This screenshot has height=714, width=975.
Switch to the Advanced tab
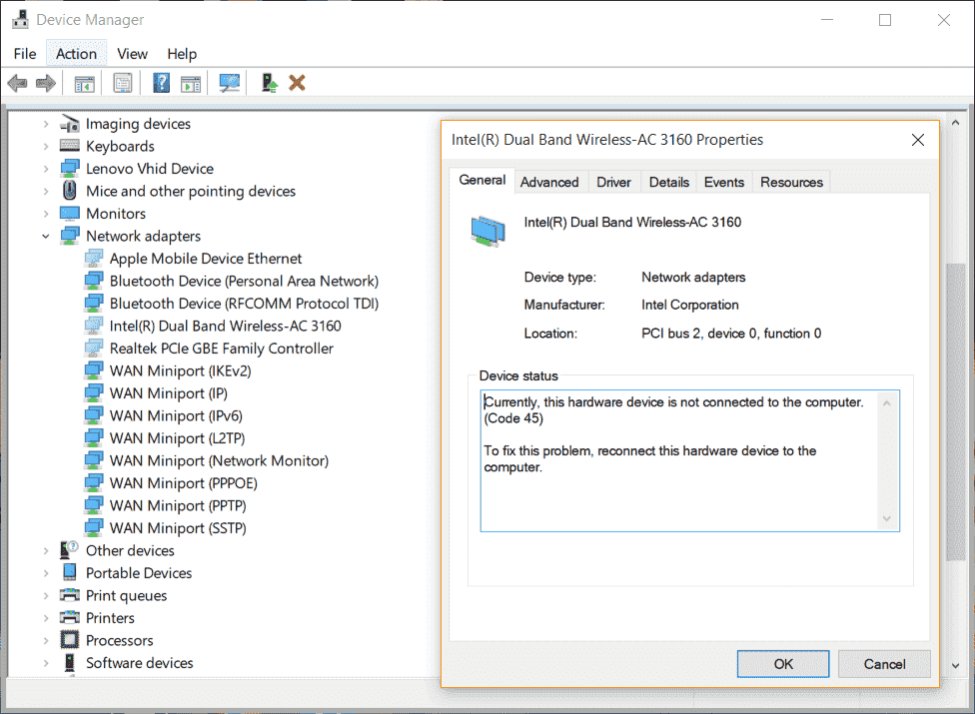point(549,182)
